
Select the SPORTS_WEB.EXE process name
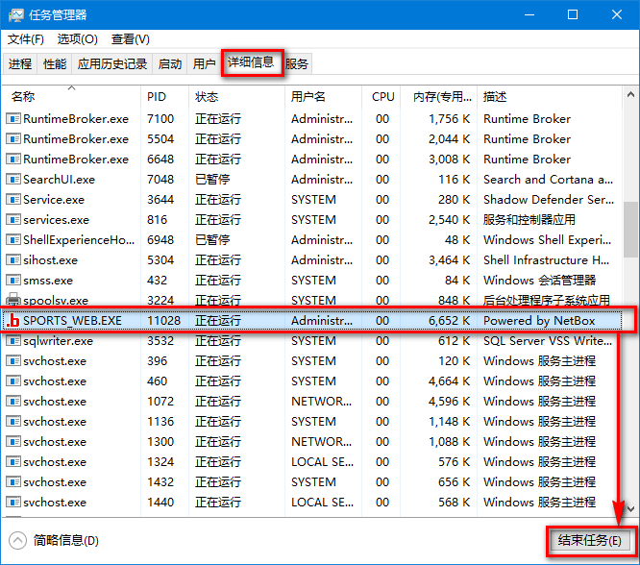click(x=72, y=321)
